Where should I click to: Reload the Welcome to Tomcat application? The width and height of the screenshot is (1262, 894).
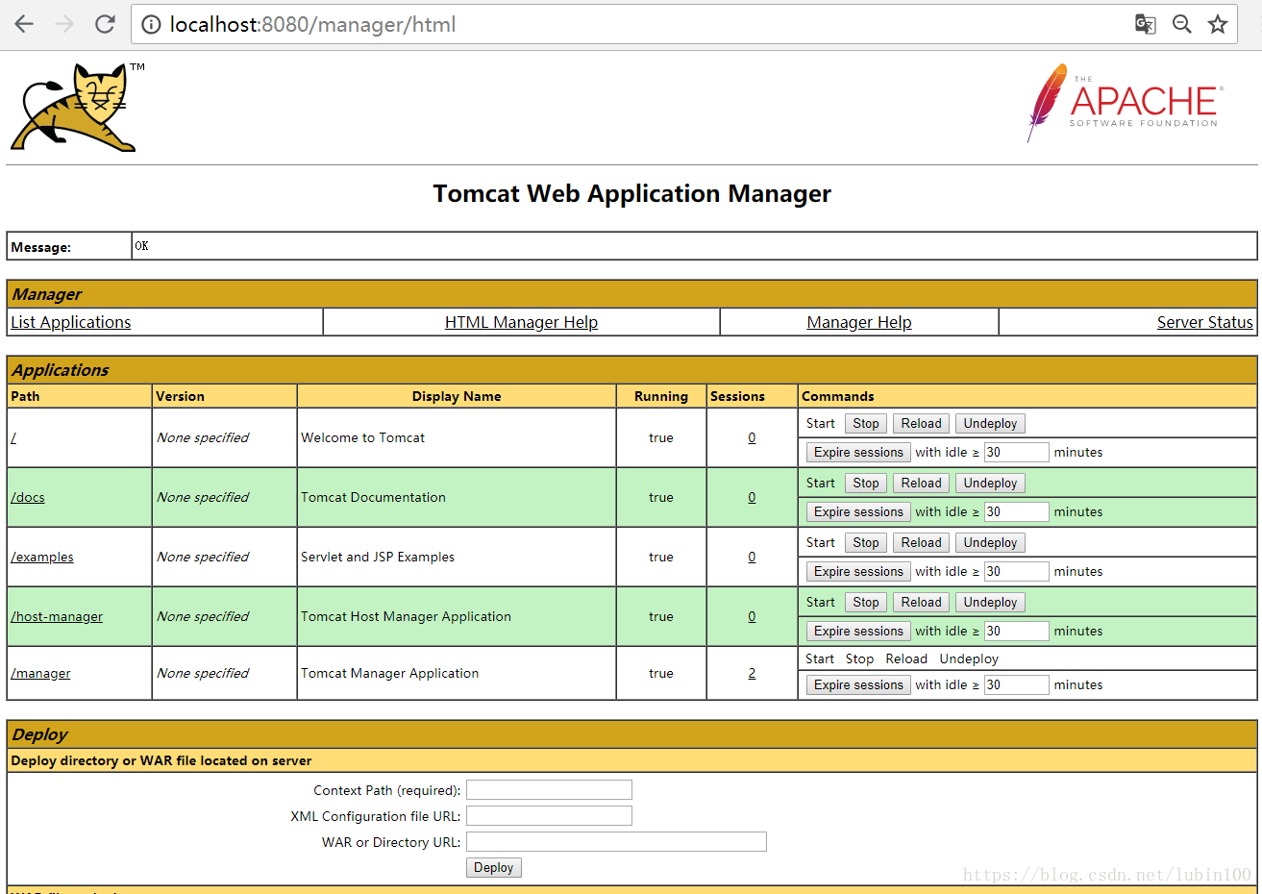(922, 423)
